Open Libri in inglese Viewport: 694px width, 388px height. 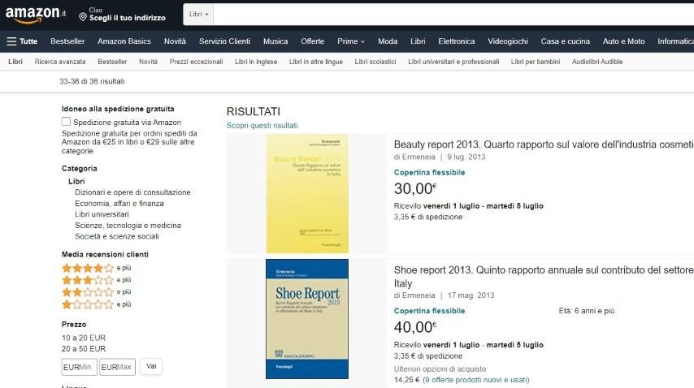tap(256, 62)
